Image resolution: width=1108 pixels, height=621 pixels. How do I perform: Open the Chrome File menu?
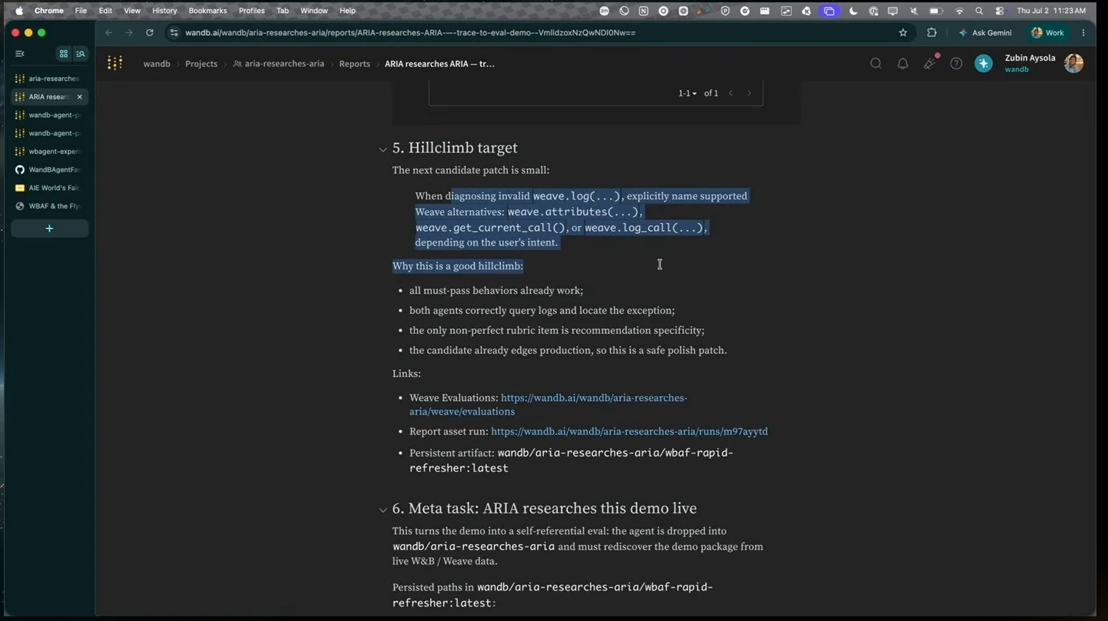[x=81, y=11]
